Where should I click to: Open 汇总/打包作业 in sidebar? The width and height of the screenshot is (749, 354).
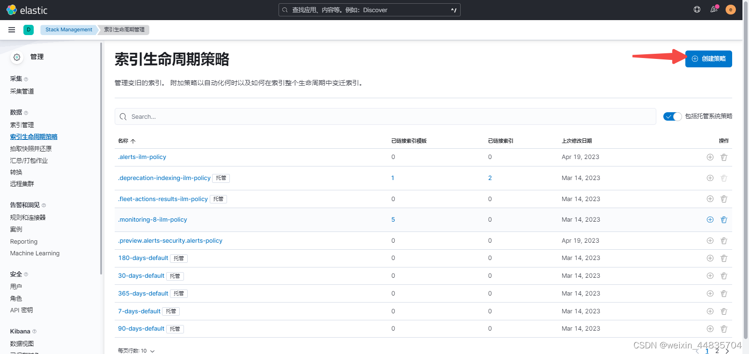click(29, 160)
